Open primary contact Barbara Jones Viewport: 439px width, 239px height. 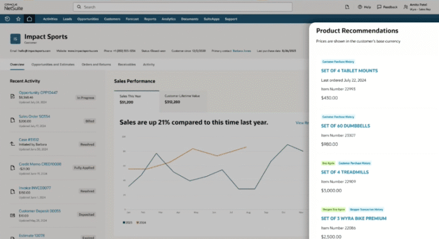click(242, 51)
